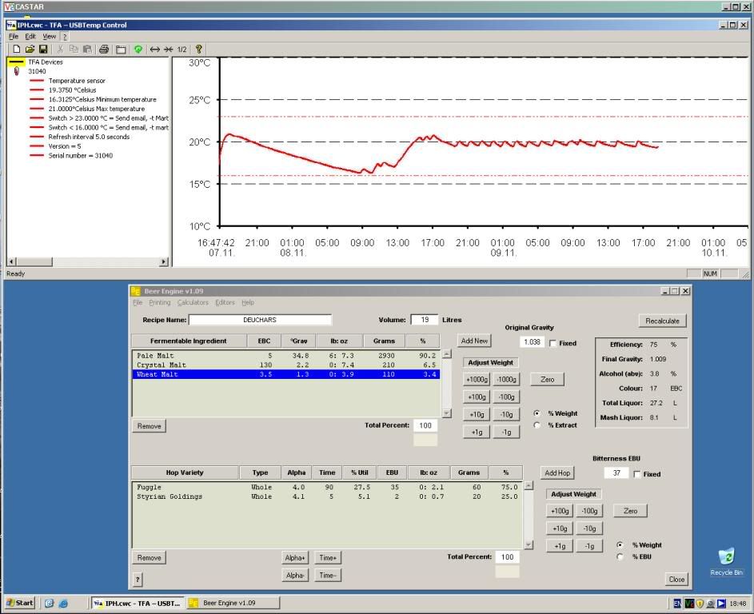Tick the Fixed checkbox for Bitterness EBU
The height and width of the screenshot is (614, 754).
(x=637, y=474)
